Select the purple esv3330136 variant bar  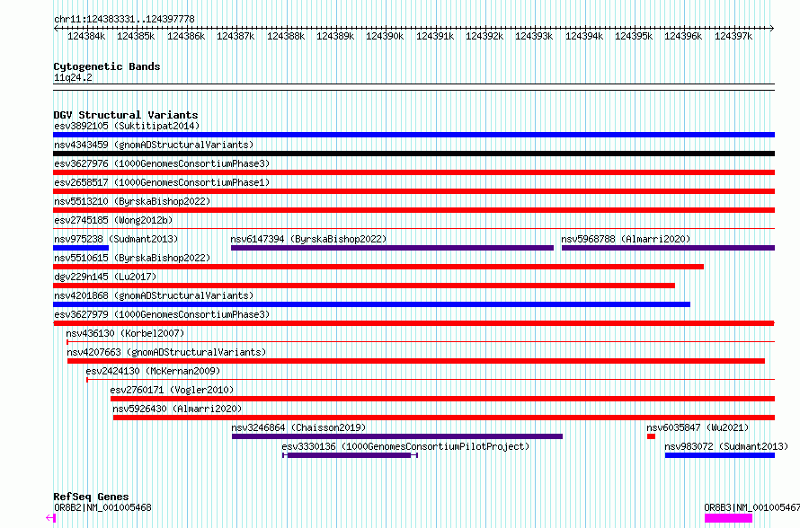350,455
